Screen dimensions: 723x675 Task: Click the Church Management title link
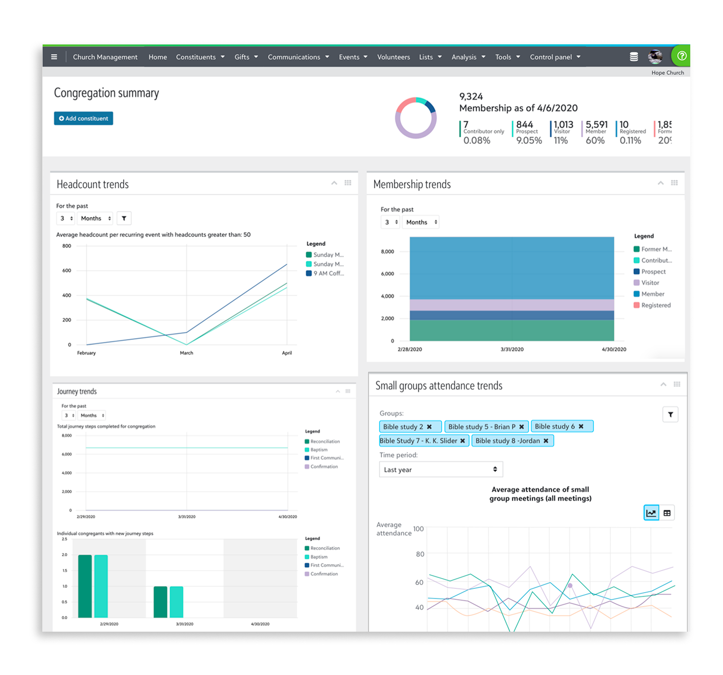105,57
